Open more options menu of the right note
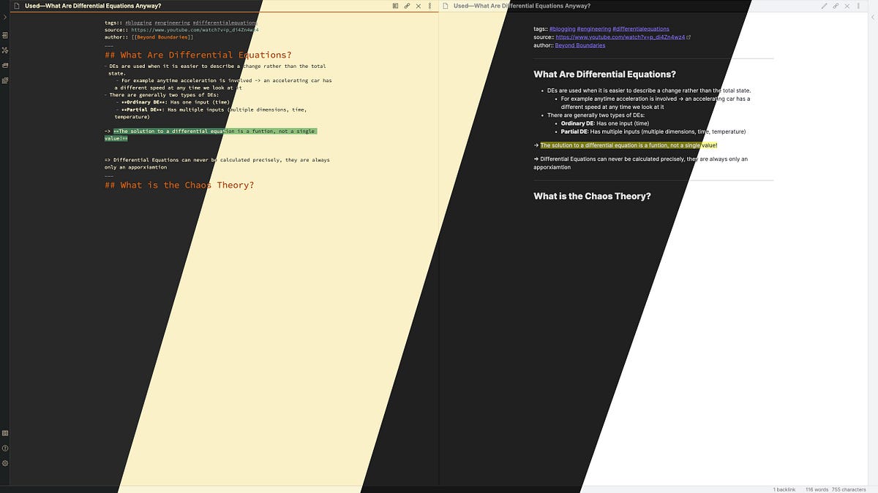 (x=858, y=5)
